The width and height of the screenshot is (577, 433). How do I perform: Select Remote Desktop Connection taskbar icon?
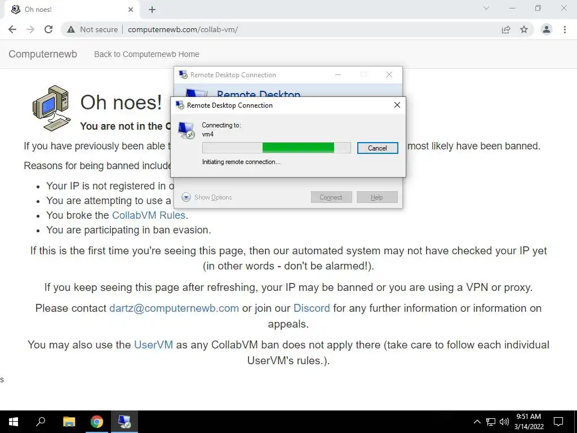click(x=125, y=422)
